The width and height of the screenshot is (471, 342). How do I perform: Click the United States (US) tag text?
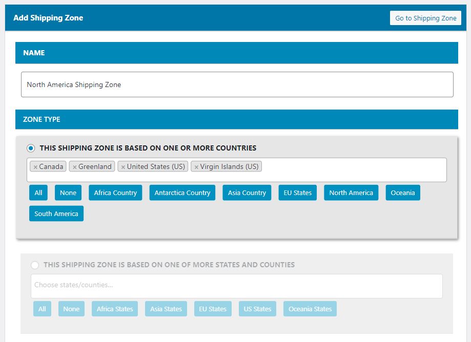(156, 166)
